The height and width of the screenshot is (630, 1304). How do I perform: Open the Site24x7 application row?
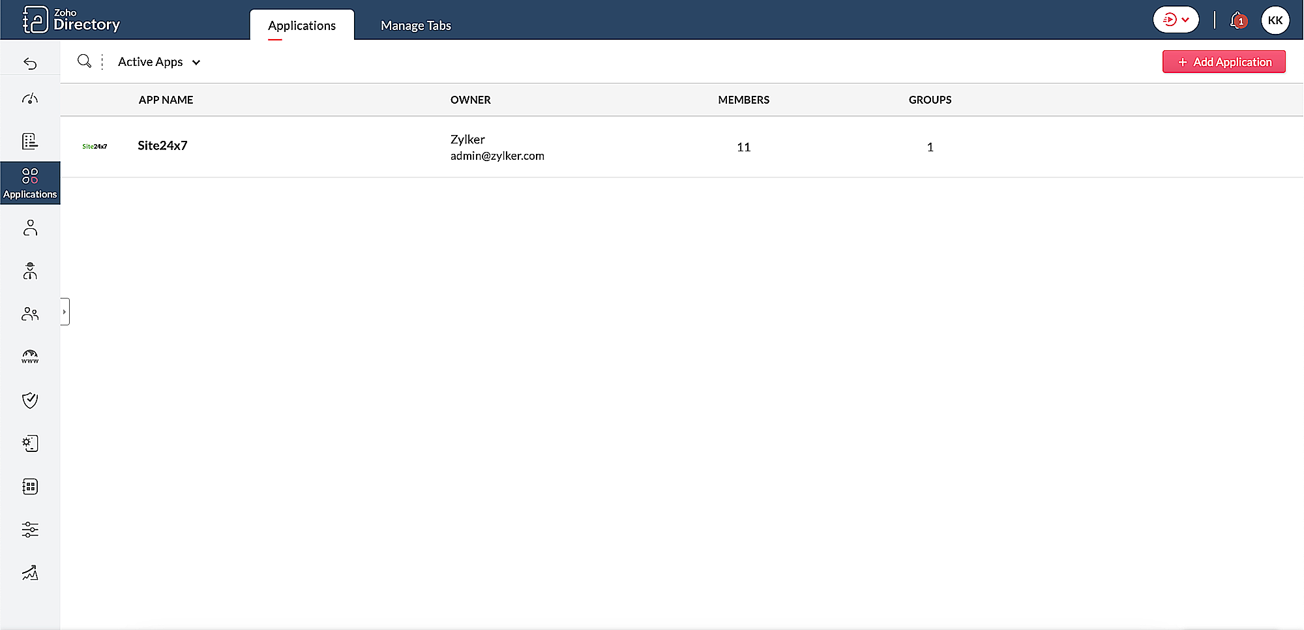tap(162, 146)
